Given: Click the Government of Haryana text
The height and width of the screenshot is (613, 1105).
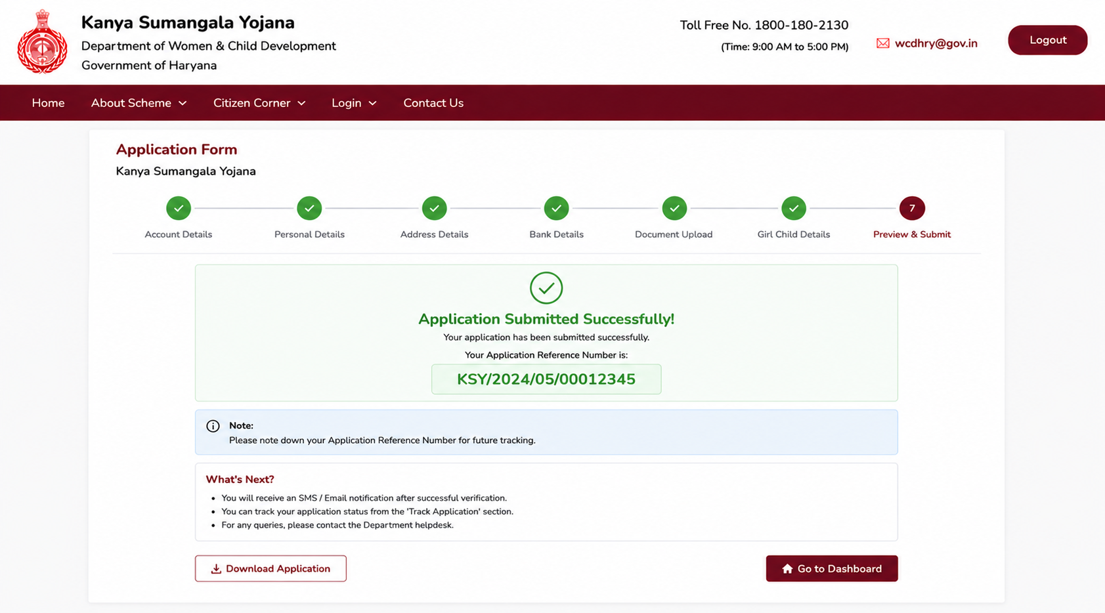Looking at the screenshot, I should point(149,66).
